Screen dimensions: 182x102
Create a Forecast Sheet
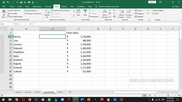point(129,14)
